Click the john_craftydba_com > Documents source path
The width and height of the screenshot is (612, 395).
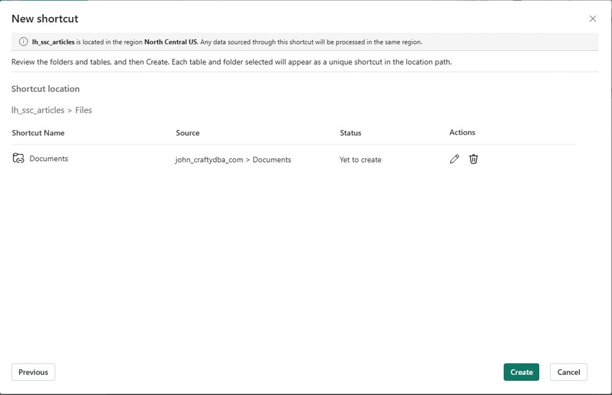point(233,160)
